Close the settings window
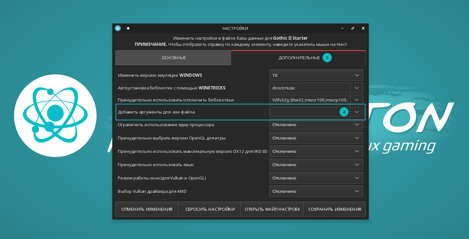This screenshot has width=469, height=239. click(x=363, y=28)
